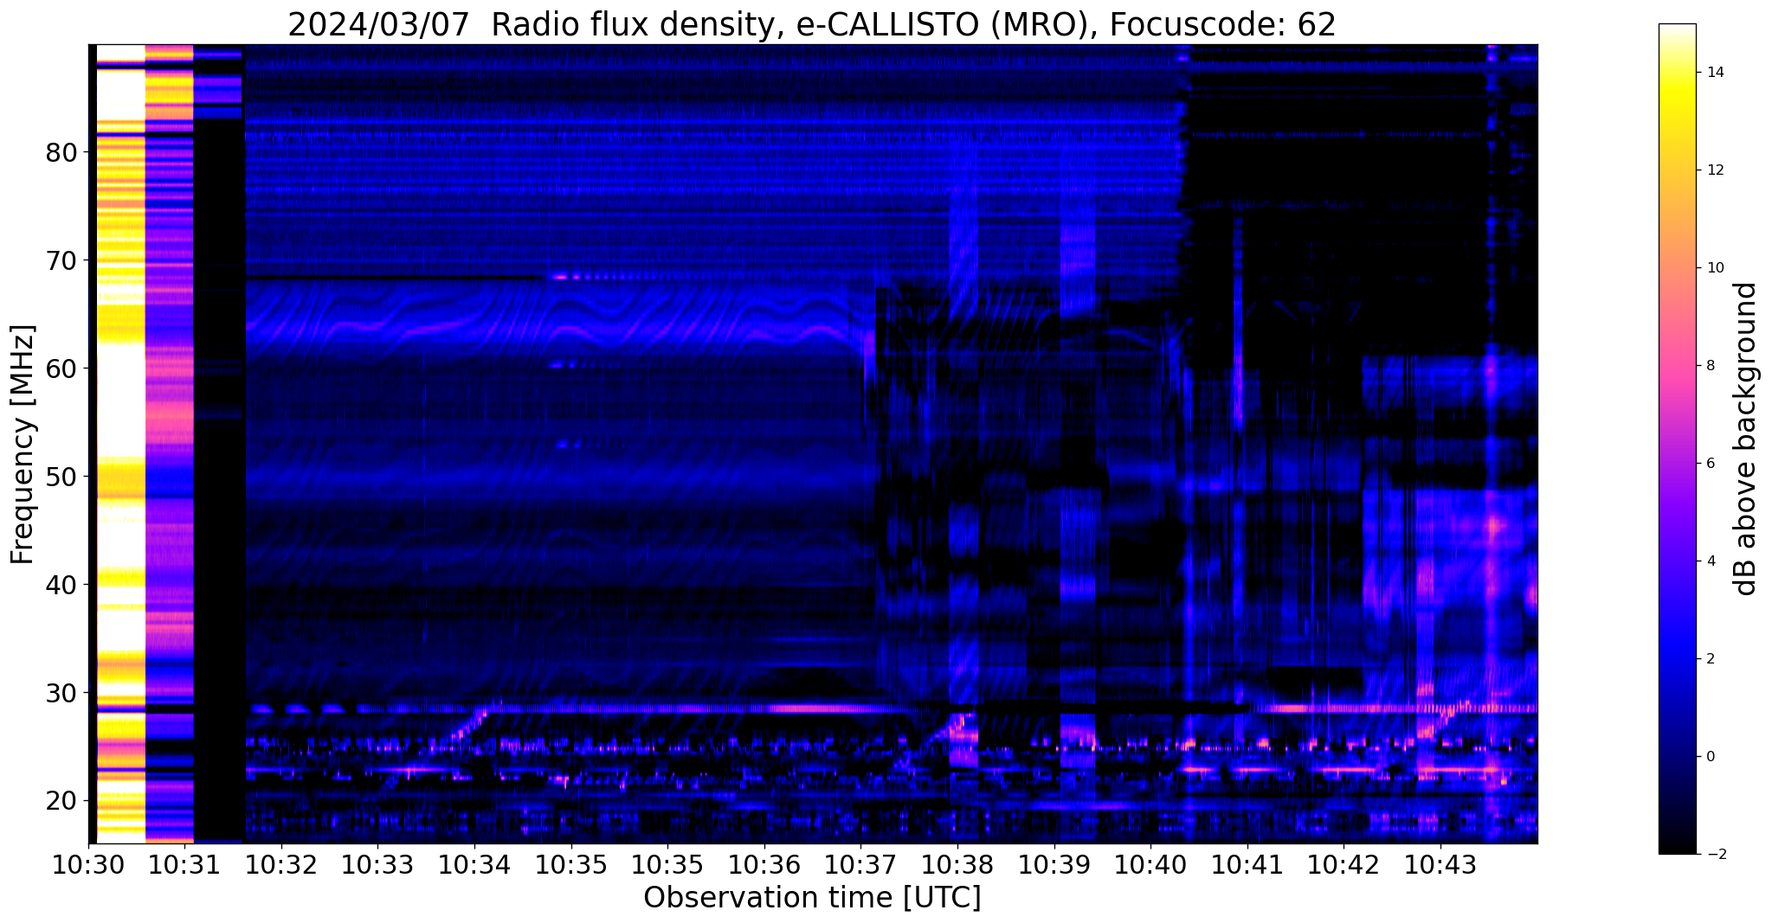Click the 10:39 time tick label
Viewport: 1772px width, 923px height.
tap(1054, 865)
